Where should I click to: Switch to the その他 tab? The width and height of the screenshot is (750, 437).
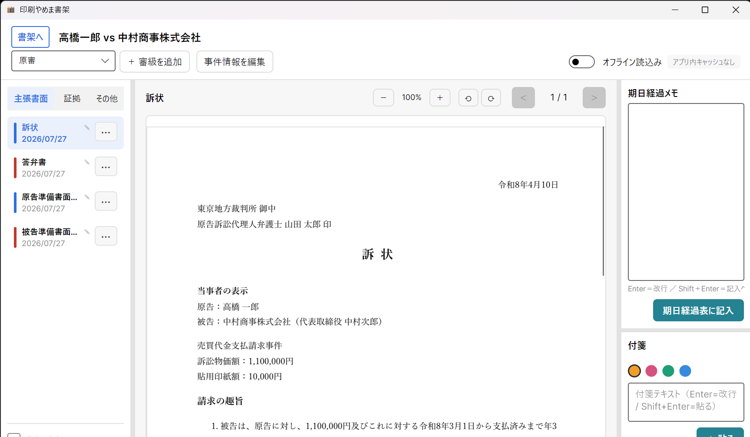click(x=107, y=99)
